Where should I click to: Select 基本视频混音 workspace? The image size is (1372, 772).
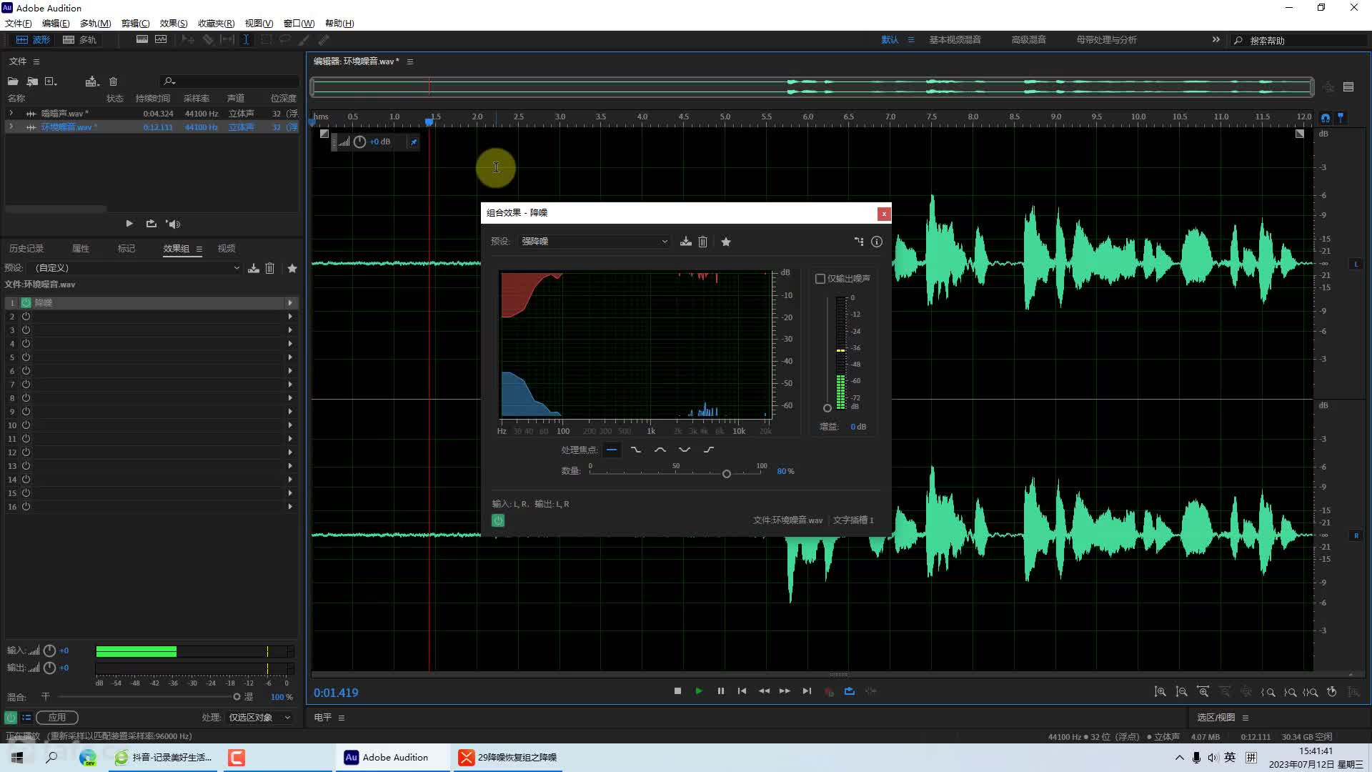click(x=955, y=40)
